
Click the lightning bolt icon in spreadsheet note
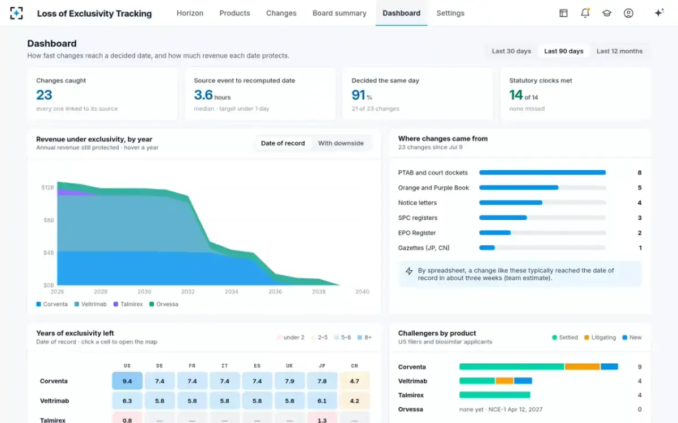[409, 271]
